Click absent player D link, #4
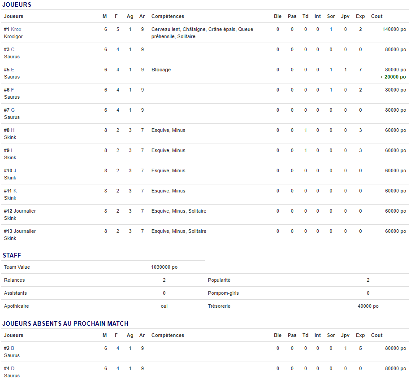Screen dimensions: 411x380 [x=13, y=368]
